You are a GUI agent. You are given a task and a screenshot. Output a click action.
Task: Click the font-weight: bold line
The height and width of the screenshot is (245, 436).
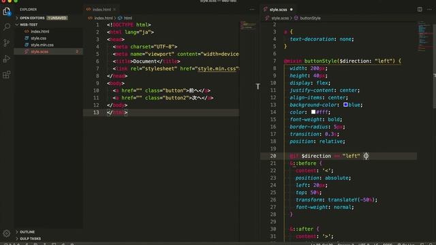click(x=316, y=120)
